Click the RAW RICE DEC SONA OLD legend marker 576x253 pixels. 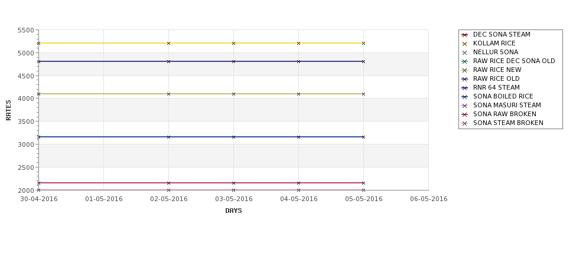click(x=465, y=61)
